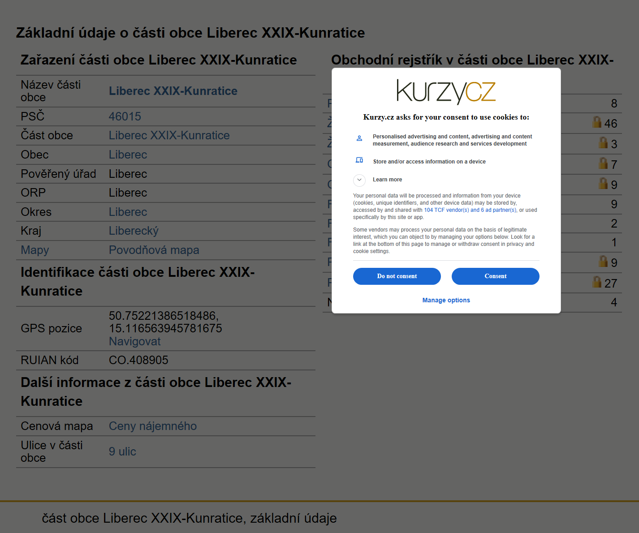The height and width of the screenshot is (533, 639).
Task: Open the Část obce Liberec XXIX-Kunratice link
Action: (x=169, y=135)
